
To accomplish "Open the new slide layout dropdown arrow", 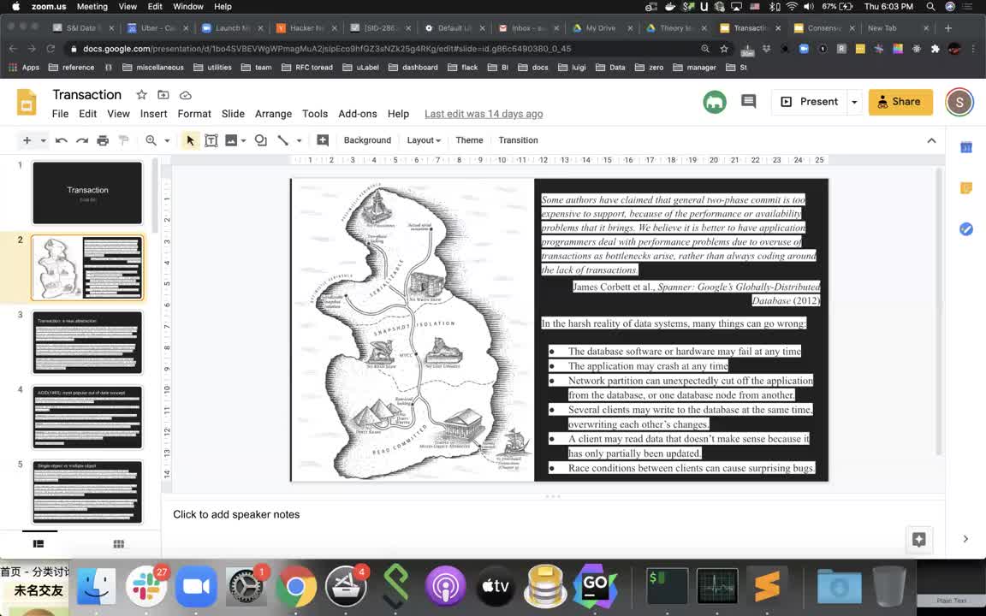I will (44, 141).
